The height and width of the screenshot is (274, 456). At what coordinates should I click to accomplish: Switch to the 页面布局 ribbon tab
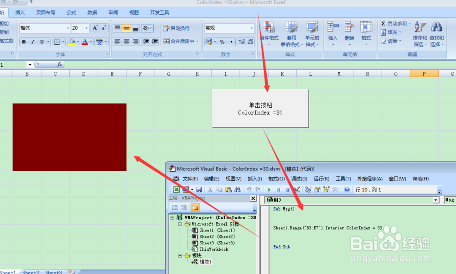point(45,12)
